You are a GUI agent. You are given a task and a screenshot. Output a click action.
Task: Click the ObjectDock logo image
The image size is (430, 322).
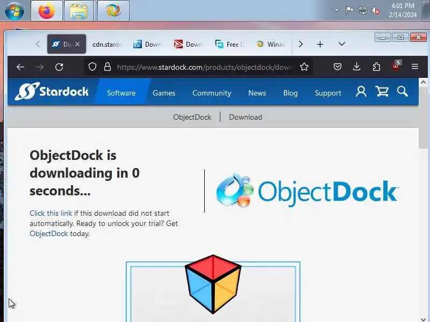pyautogui.click(x=307, y=191)
